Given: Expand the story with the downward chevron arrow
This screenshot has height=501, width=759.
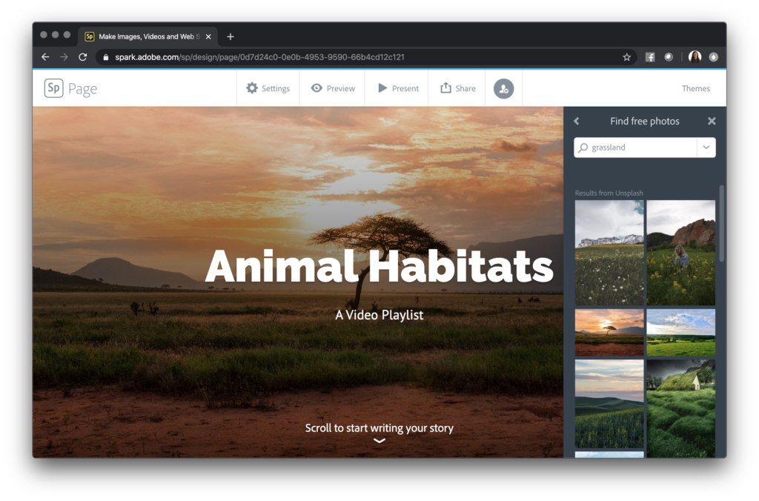Looking at the screenshot, I should pyautogui.click(x=379, y=441).
